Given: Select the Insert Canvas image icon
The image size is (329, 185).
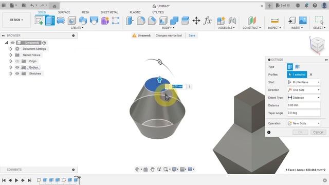Looking at the screenshot, I should coord(303,21).
